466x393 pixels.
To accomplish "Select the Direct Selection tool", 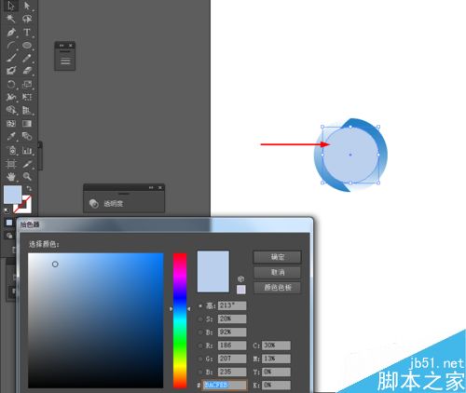I will (27, 6).
